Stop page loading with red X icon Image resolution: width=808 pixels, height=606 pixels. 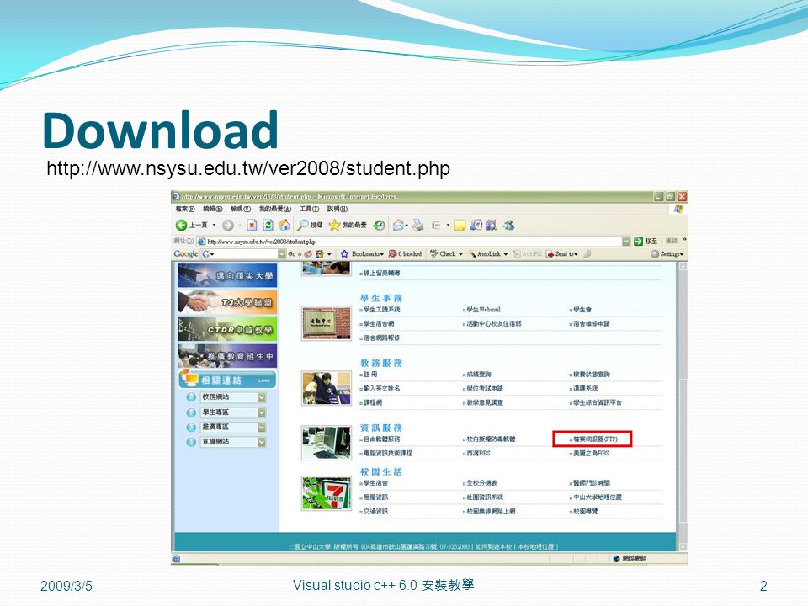(252, 226)
